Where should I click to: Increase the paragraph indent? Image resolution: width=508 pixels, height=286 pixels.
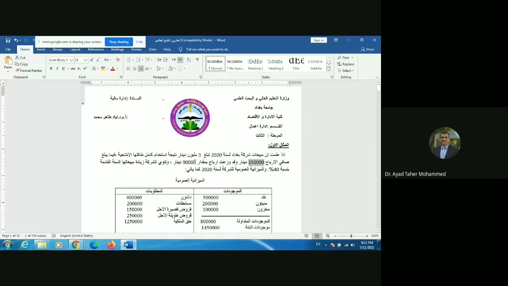click(x=165, y=60)
